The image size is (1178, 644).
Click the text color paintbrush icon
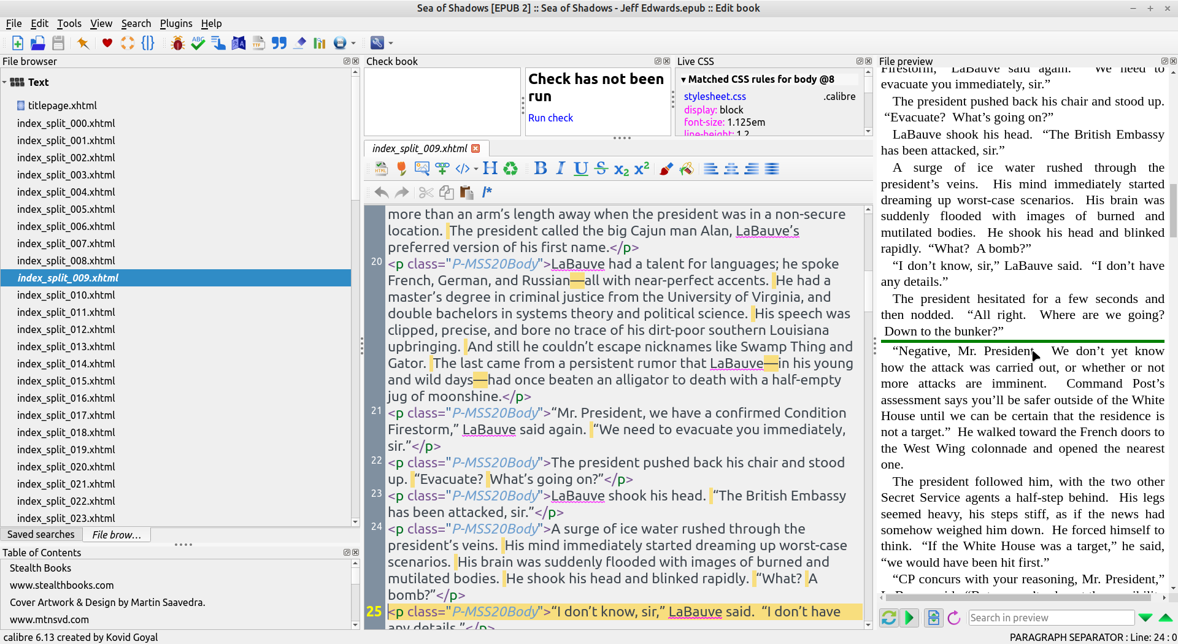[x=666, y=169]
